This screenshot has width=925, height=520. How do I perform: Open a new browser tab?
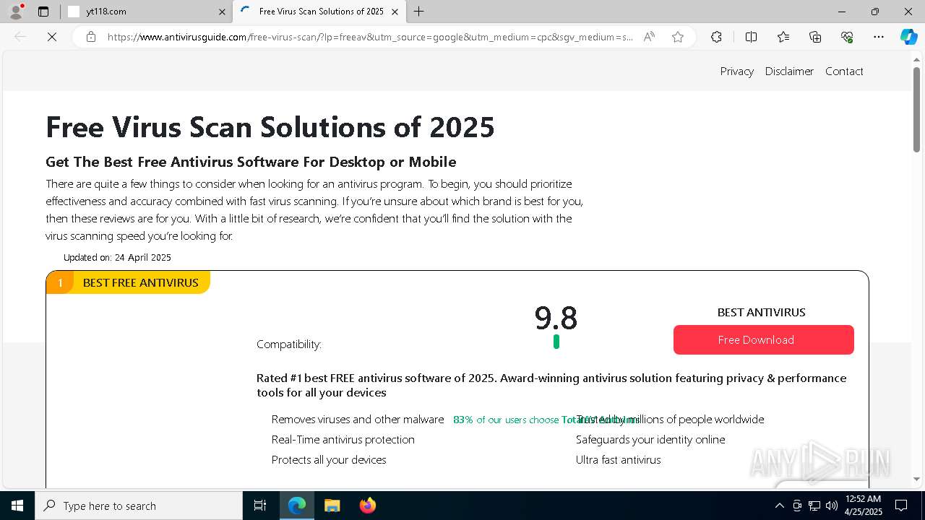[419, 12]
